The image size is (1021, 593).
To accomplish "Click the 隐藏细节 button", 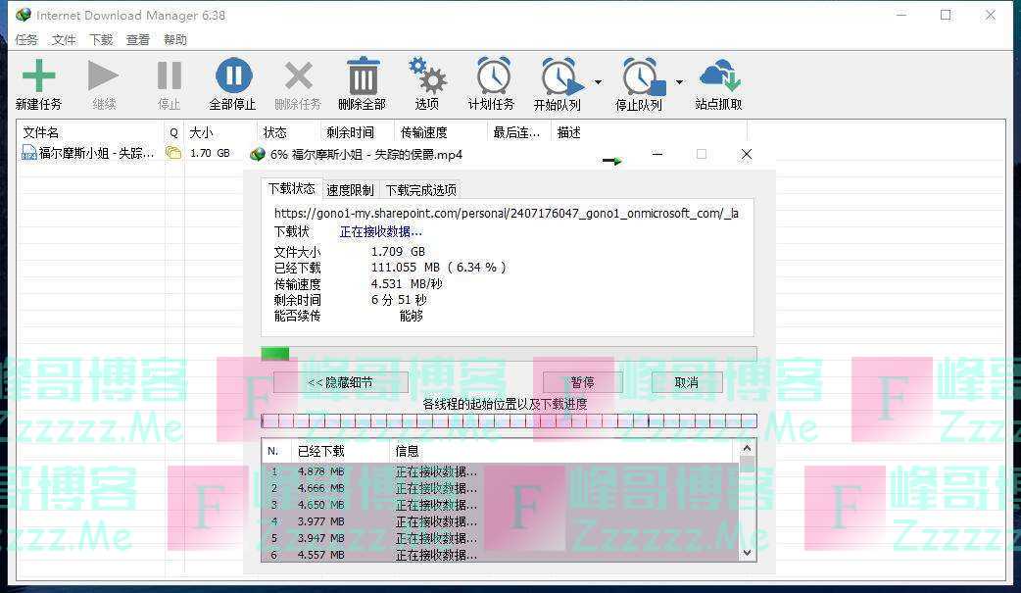I will click(x=340, y=382).
